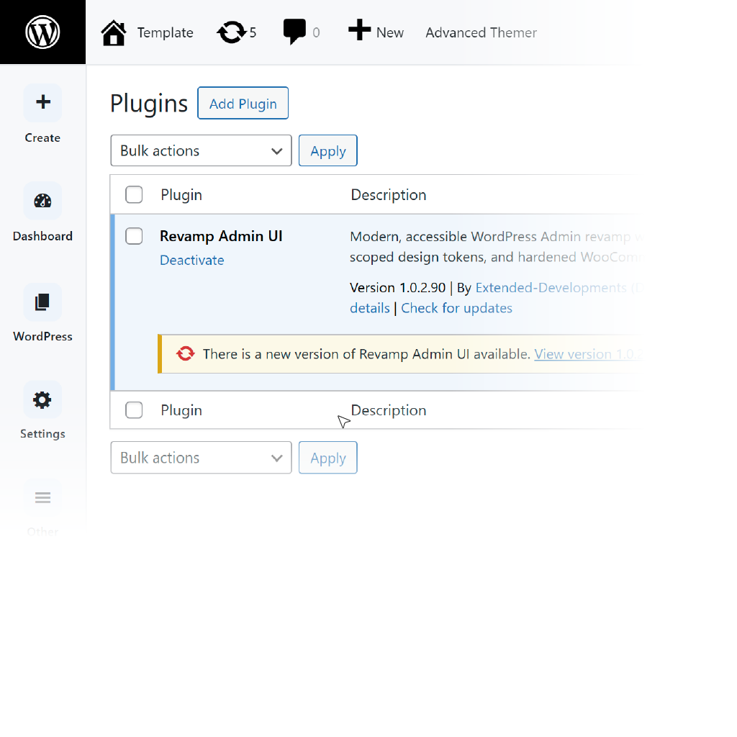
Task: Click the Check for updates link
Action: 456,308
